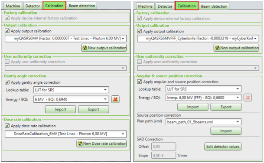Click Gantry angle correction group title
The width and height of the screenshot is (264, 163).
[25, 76]
